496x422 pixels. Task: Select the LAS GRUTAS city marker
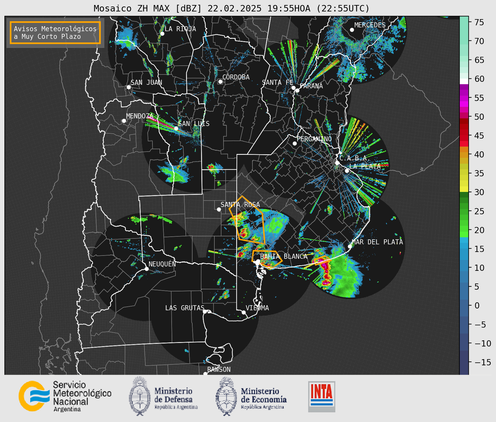(x=205, y=312)
